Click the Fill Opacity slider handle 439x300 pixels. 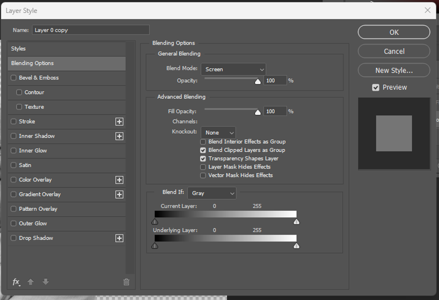(x=258, y=112)
